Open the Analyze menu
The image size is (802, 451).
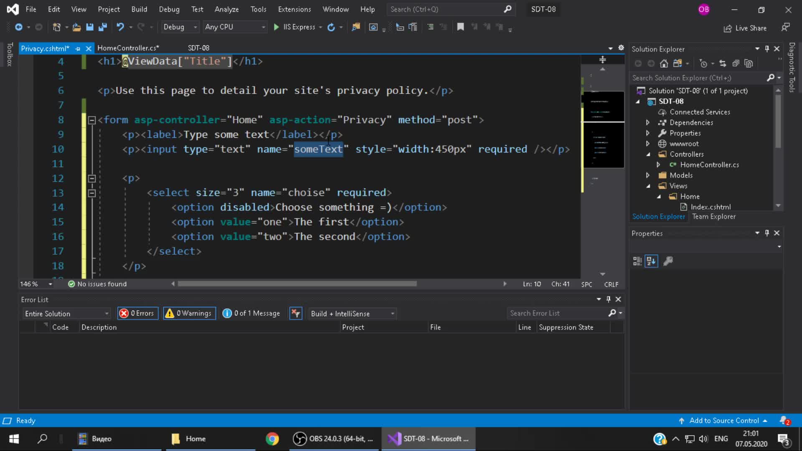click(x=226, y=9)
